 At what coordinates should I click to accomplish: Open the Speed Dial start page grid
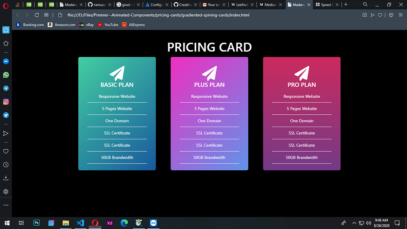click(x=46, y=15)
